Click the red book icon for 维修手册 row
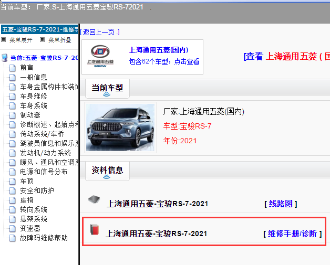330x265 pixels. coord(95,229)
